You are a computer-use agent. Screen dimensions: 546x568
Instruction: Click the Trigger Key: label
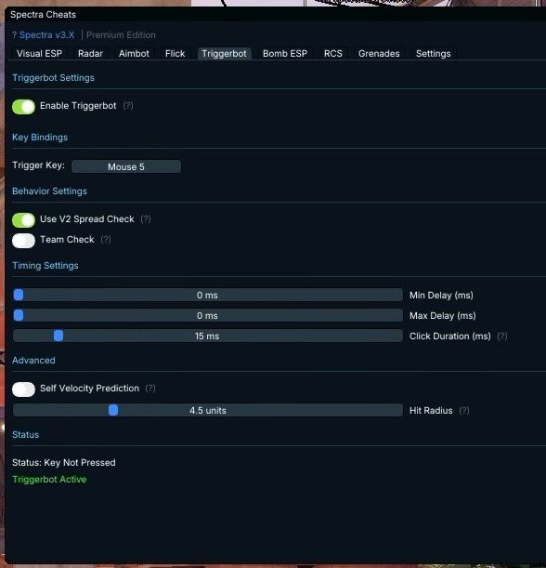pos(38,165)
